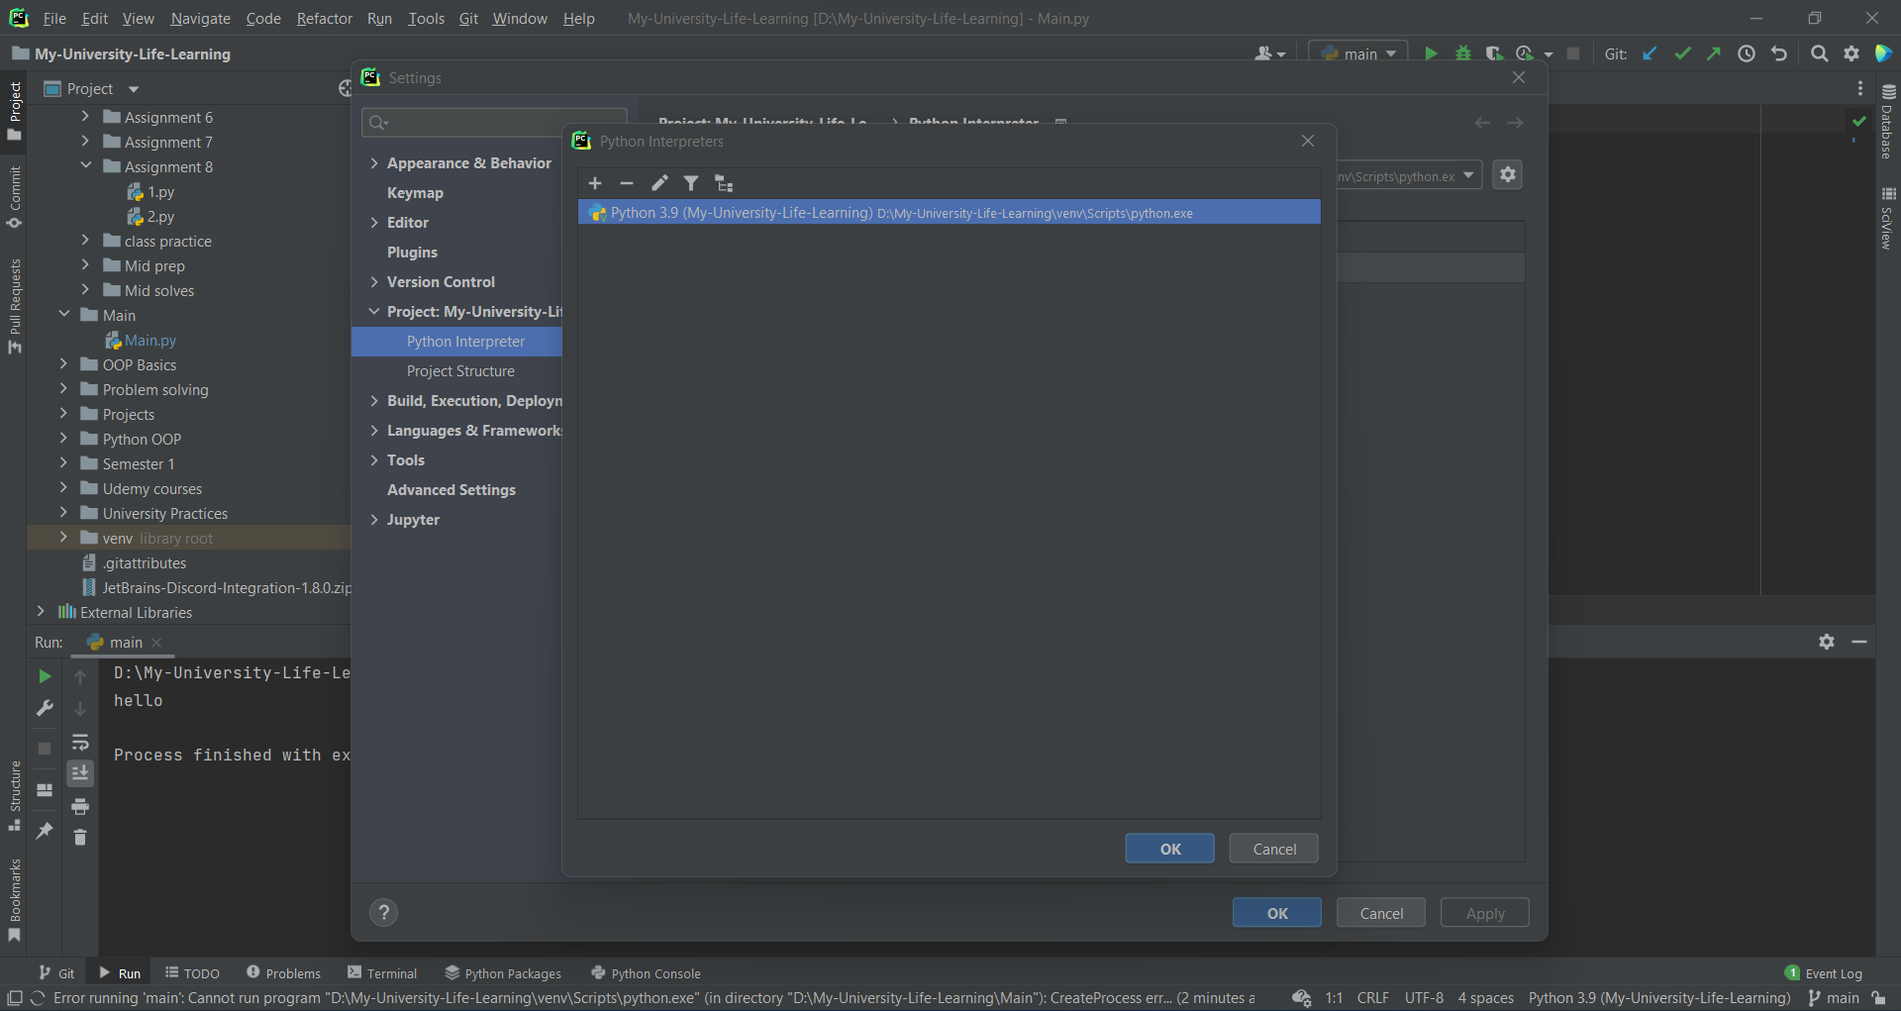Screen dimensions: 1901x1011
Task: Open Advanced Settings page
Action: 451,490
